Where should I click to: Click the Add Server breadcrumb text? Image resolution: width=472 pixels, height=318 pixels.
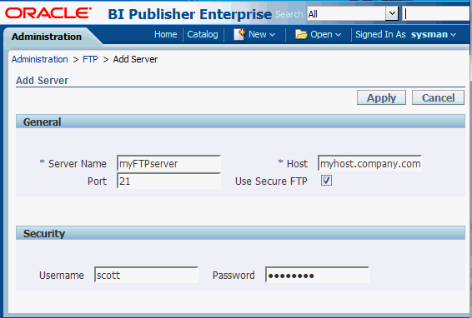(135, 59)
